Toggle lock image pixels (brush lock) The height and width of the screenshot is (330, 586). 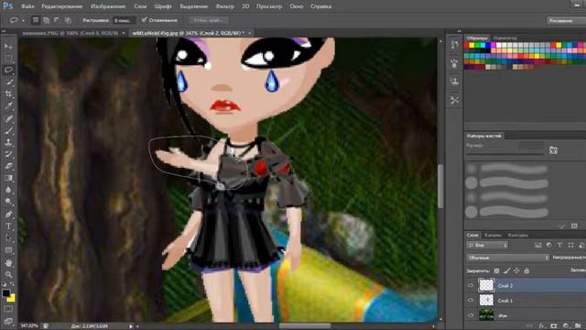(506, 270)
